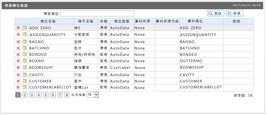Image resolution: width=267 pixels, height=115 pixels.
Task: Edit the CUSTOMER row
Action: pyautogui.click(x=25, y=81)
